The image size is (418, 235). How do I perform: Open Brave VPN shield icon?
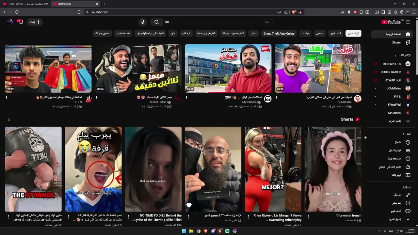point(402,12)
